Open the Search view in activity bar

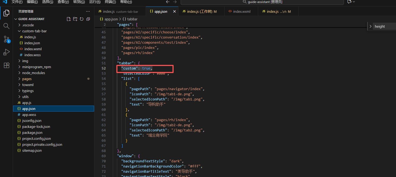[x=7, y=26]
